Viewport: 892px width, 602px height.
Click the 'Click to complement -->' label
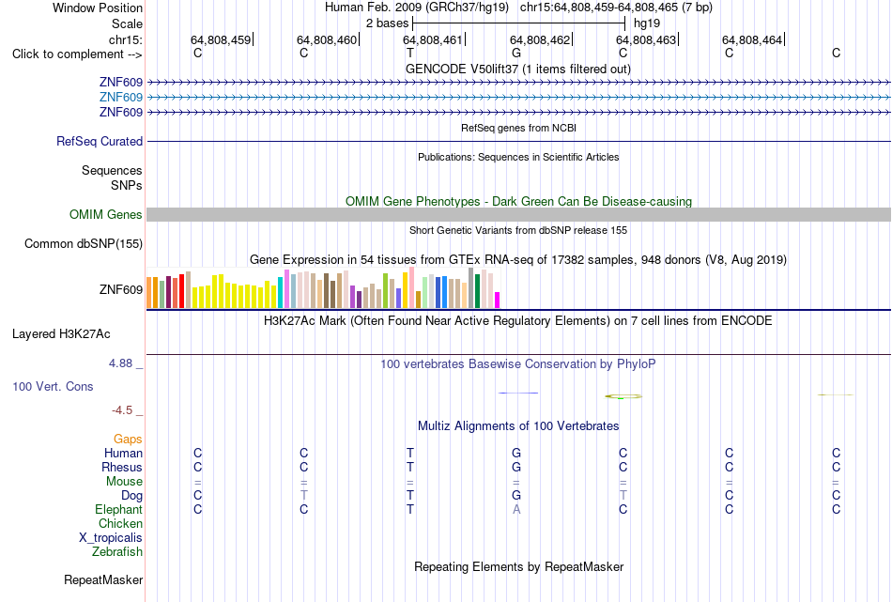[x=77, y=54]
